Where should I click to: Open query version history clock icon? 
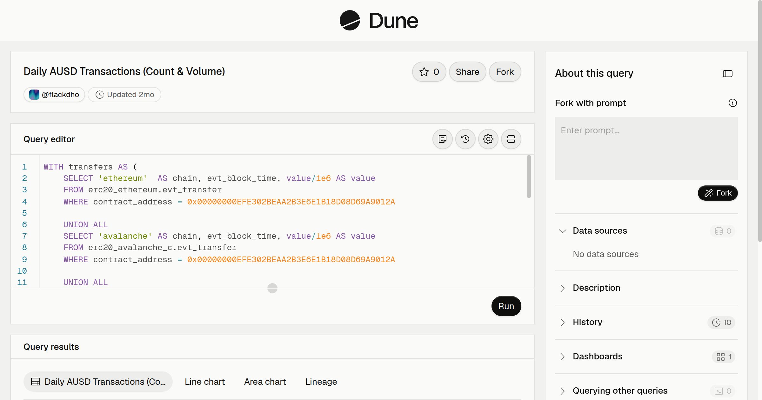click(x=465, y=139)
